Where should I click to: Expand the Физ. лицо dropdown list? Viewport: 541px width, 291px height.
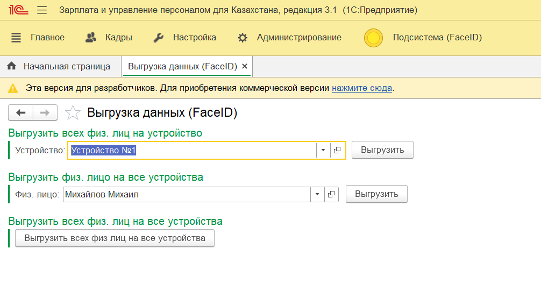click(317, 194)
